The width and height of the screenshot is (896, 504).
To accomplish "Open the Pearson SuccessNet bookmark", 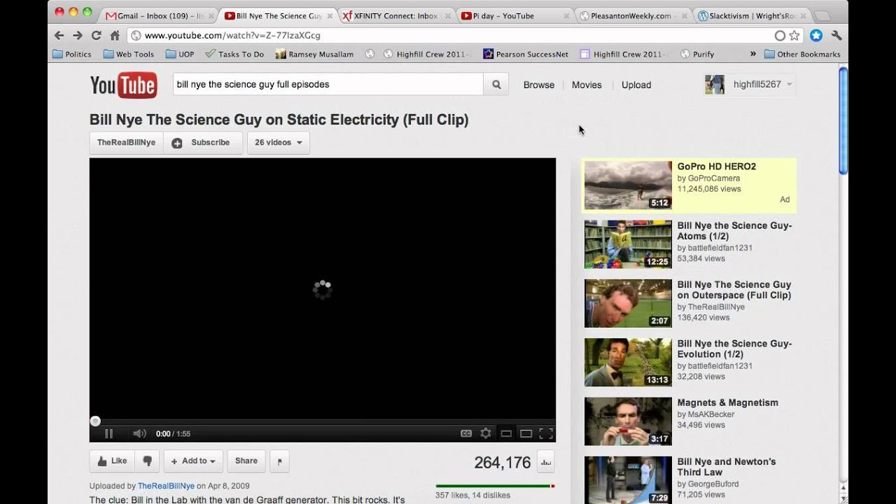I will (526, 54).
